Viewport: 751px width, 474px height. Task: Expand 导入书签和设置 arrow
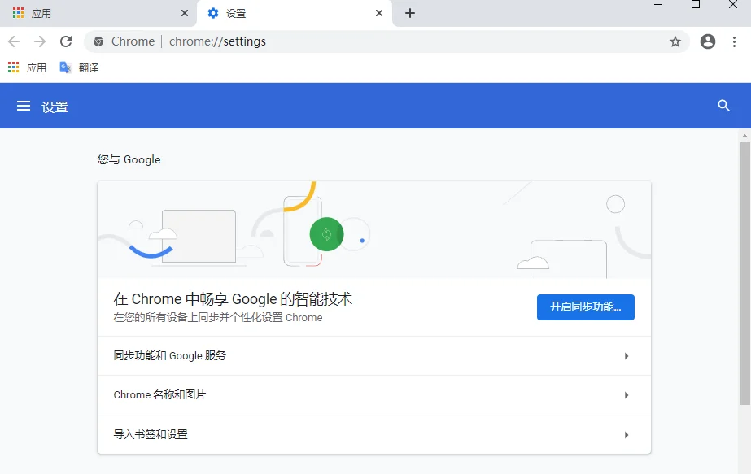pos(626,435)
